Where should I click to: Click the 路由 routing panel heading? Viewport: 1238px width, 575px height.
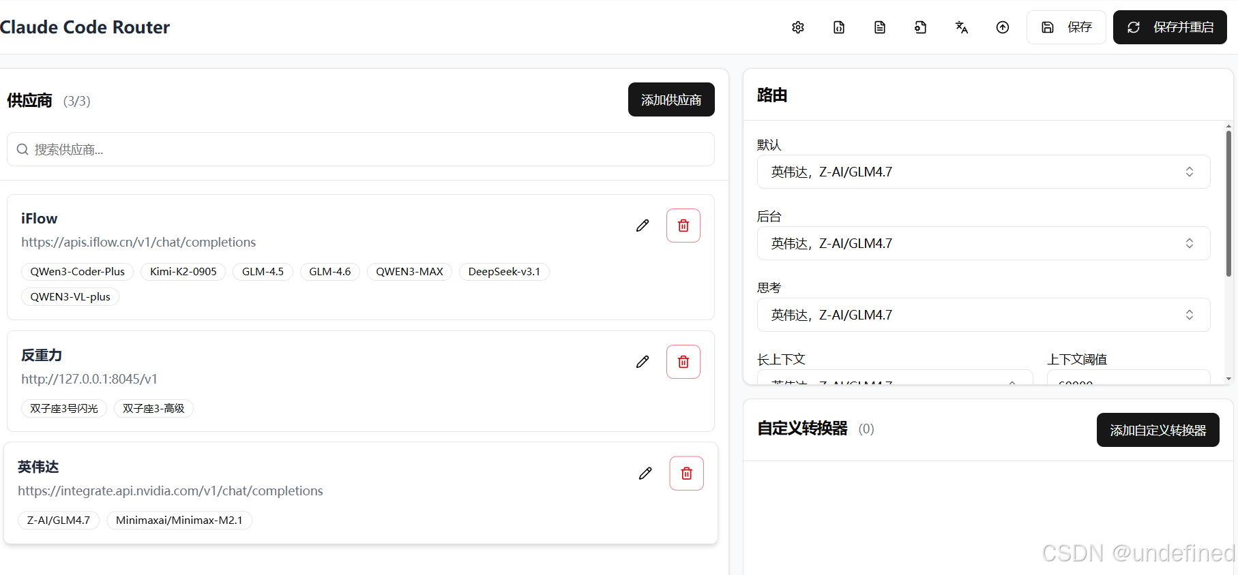click(772, 95)
